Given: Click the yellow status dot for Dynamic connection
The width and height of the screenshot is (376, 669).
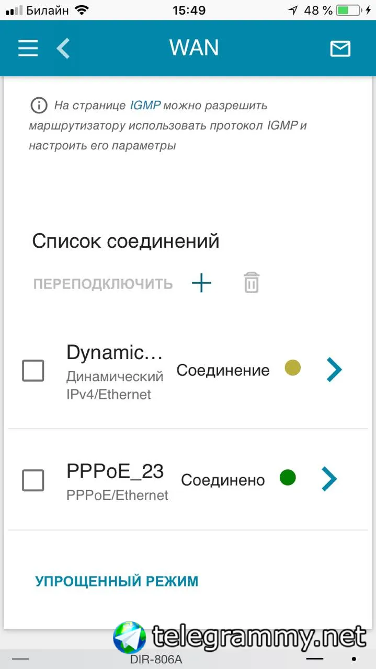Looking at the screenshot, I should click(x=293, y=368).
